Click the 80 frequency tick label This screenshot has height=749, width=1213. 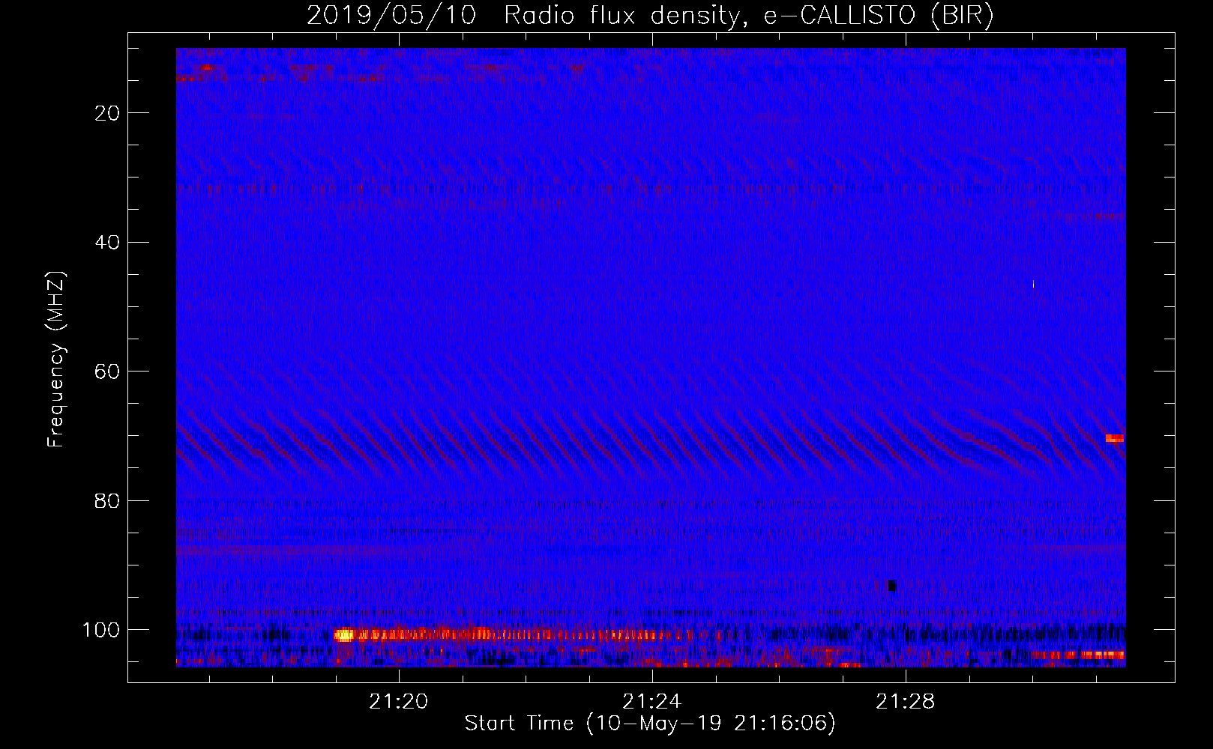click(x=108, y=500)
